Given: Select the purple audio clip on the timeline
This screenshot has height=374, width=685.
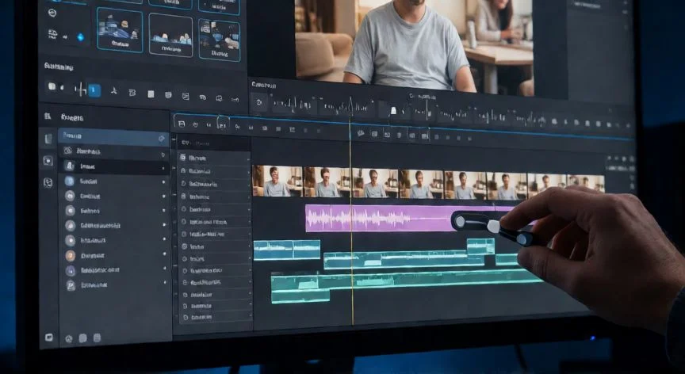Looking at the screenshot, I should (378, 218).
